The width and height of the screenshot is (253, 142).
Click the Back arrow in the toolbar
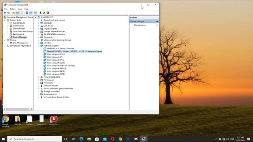click(5, 13)
